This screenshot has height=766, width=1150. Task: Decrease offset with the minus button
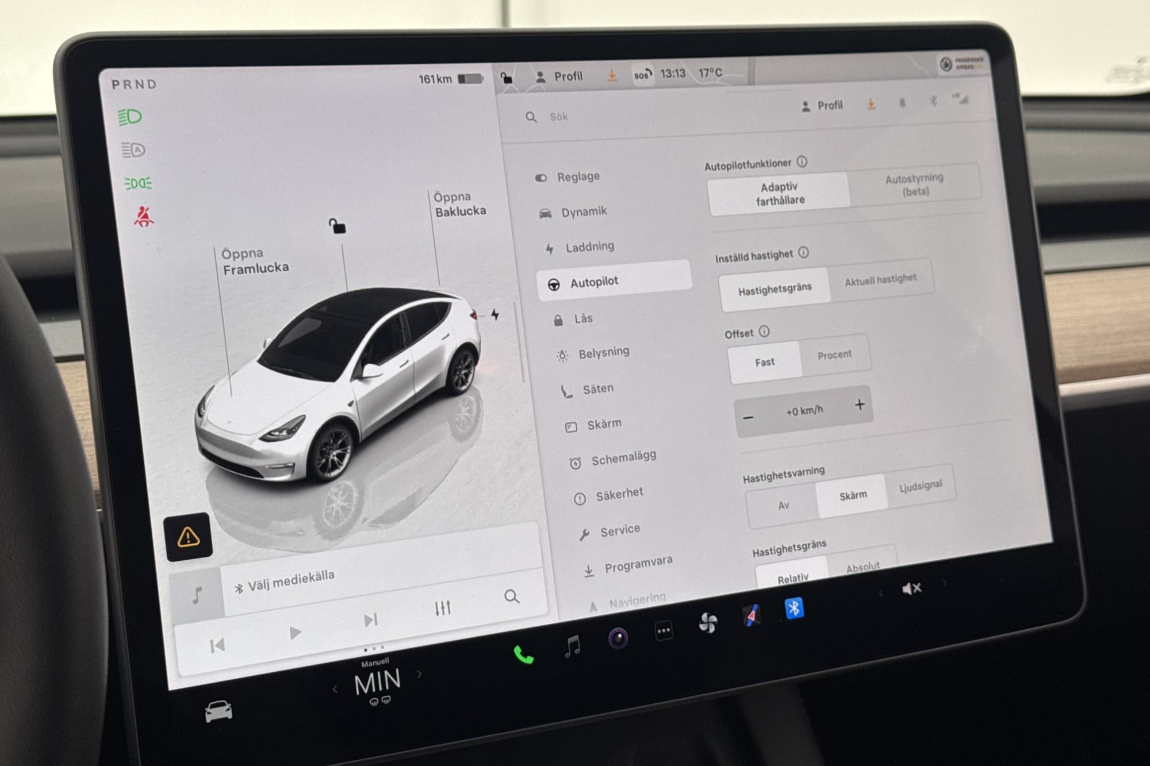[x=748, y=418]
